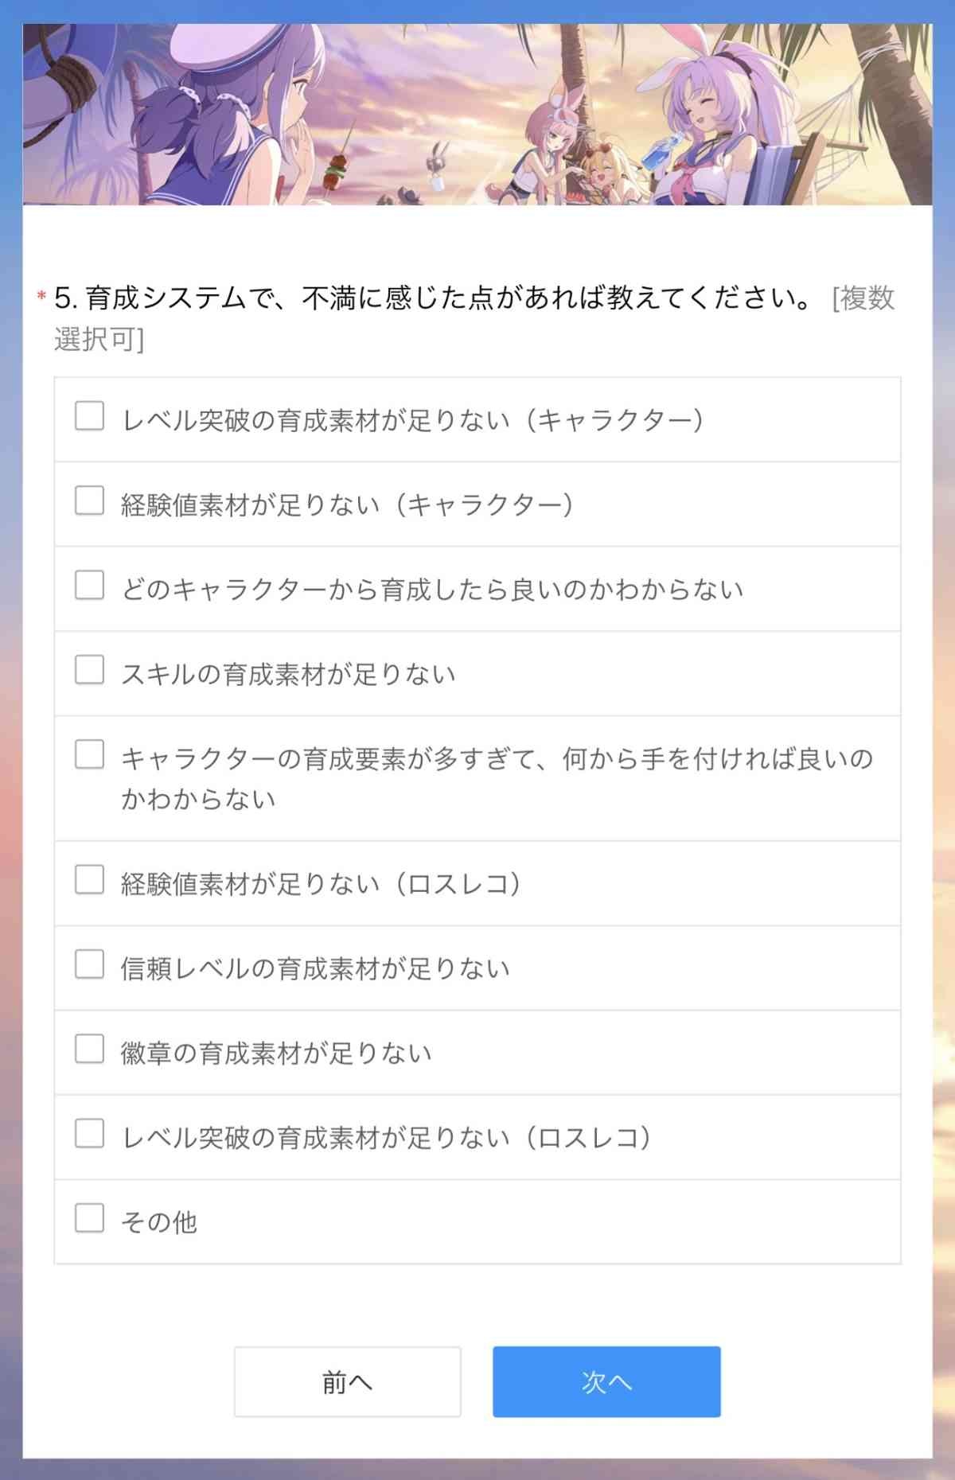Click the 'スキルの育成素材が足りない' option label
The image size is (955, 1480).
(x=288, y=675)
